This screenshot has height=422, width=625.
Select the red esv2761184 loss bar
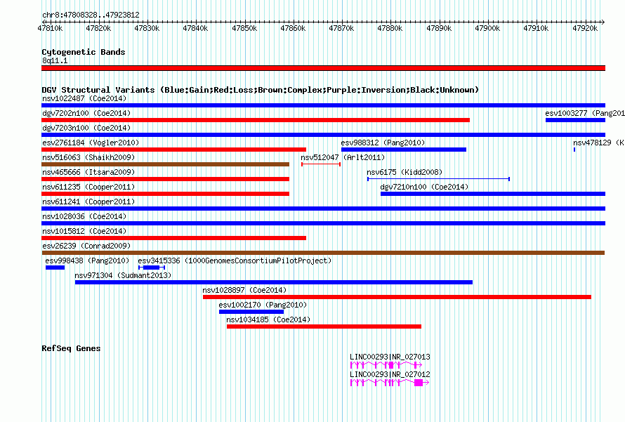tap(173, 150)
